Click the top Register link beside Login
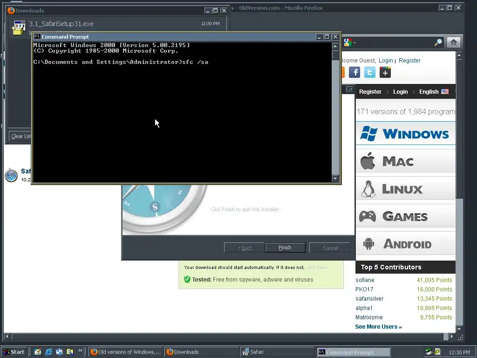 409,60
